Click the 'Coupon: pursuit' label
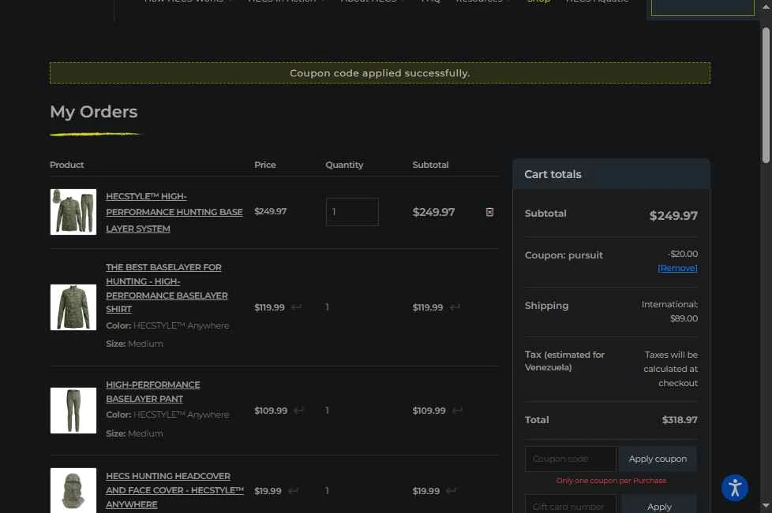The image size is (772, 513). tap(564, 255)
